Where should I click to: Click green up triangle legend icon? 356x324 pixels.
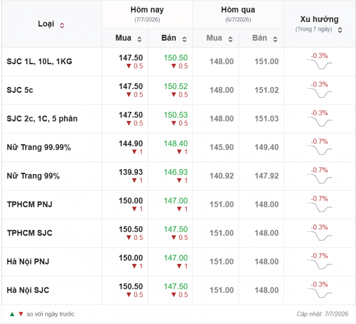(x=12, y=314)
